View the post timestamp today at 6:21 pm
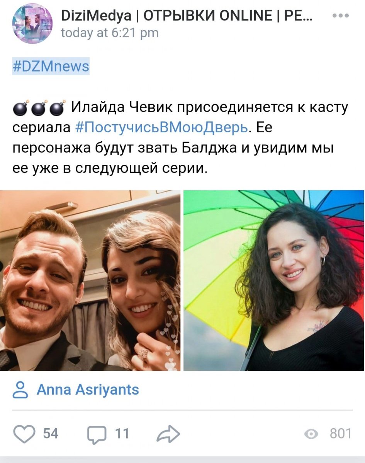 tap(110, 33)
